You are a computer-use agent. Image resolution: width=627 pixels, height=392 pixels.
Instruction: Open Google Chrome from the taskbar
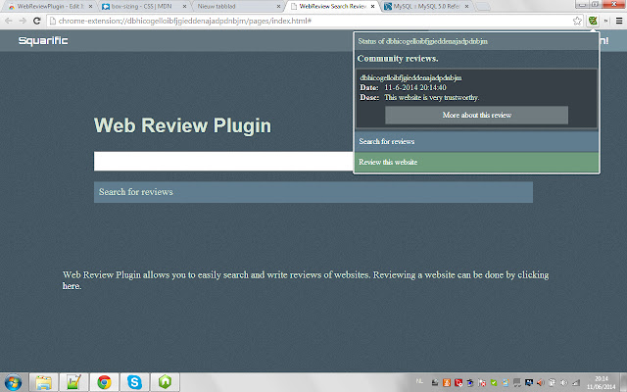(x=105, y=382)
